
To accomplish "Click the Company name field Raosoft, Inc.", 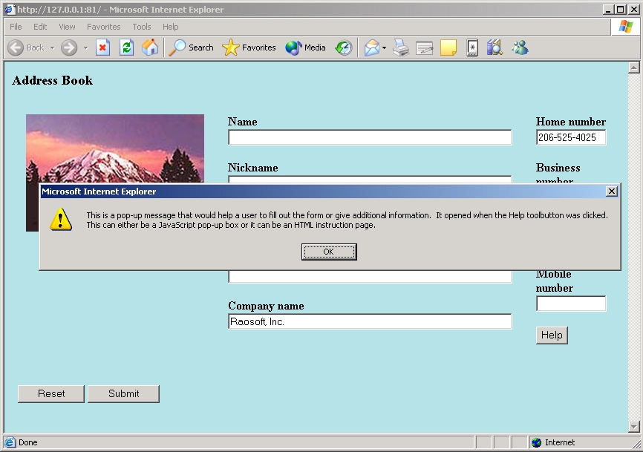I will click(370, 321).
